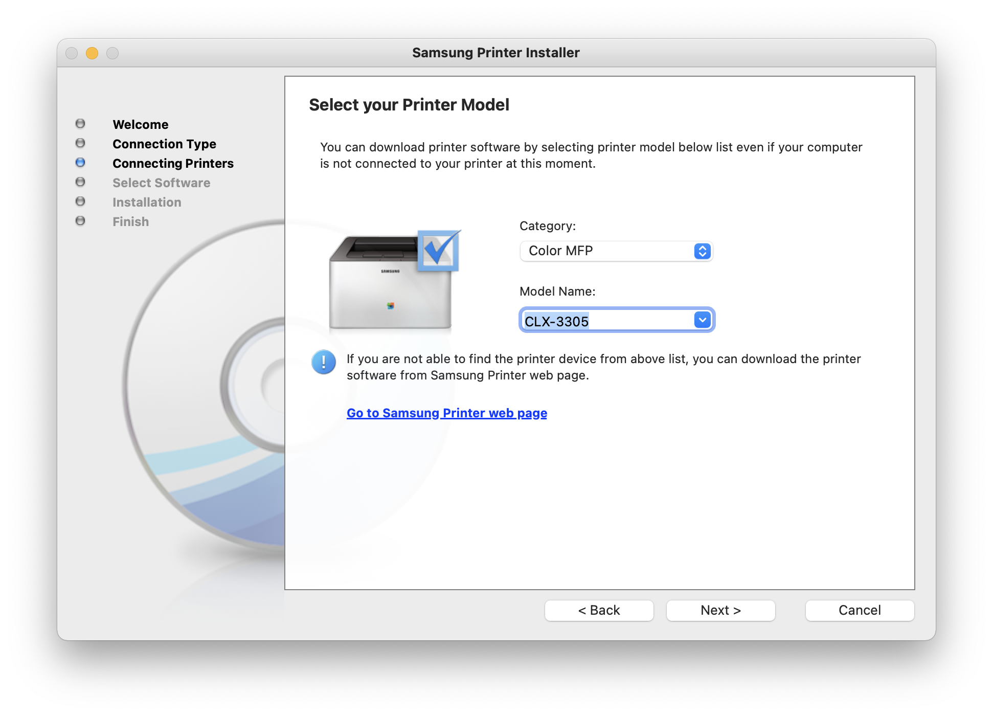The height and width of the screenshot is (716, 993).
Task: Click the Category: label
Action: point(548,226)
